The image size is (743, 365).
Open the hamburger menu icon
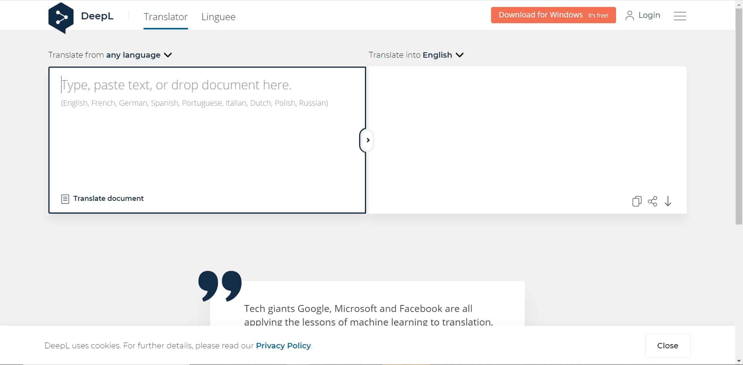[x=680, y=16]
